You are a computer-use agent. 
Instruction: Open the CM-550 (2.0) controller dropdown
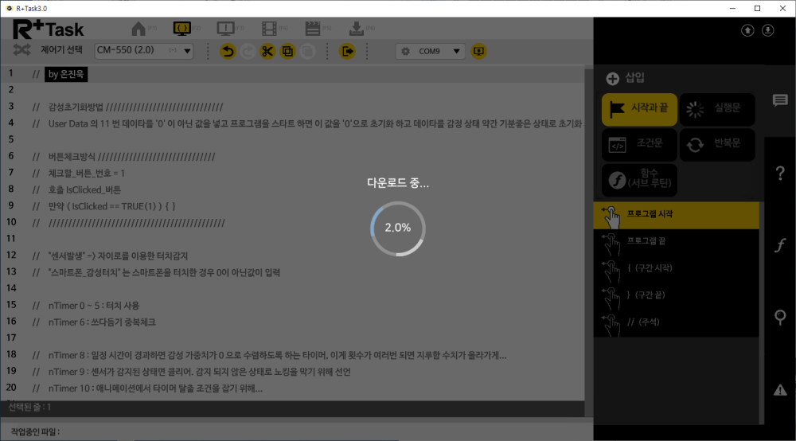[x=144, y=51]
